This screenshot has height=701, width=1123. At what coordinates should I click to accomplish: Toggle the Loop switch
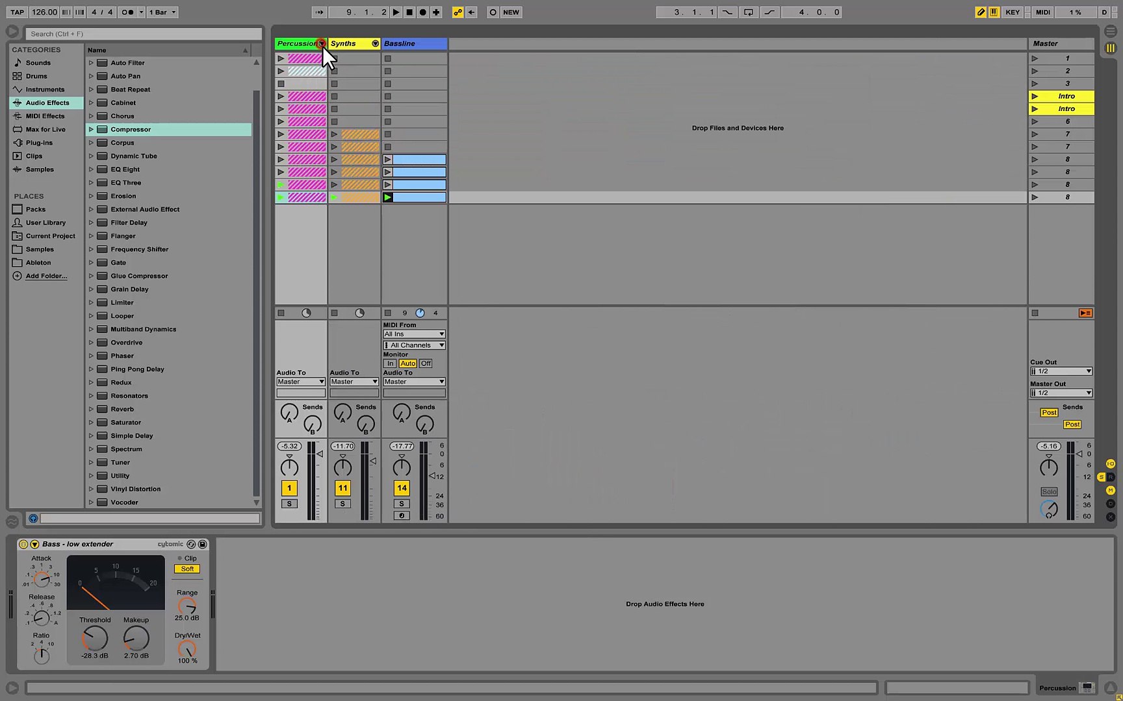749,12
